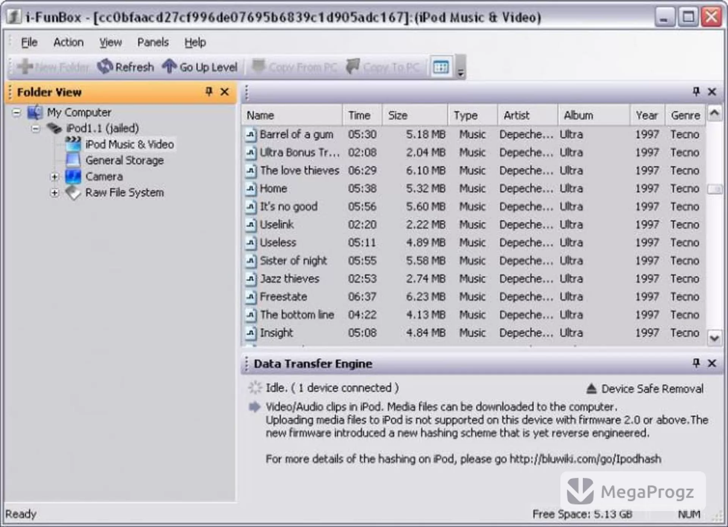The height and width of the screenshot is (527, 728).
Task: Sort by the Type column header
Action: (472, 115)
